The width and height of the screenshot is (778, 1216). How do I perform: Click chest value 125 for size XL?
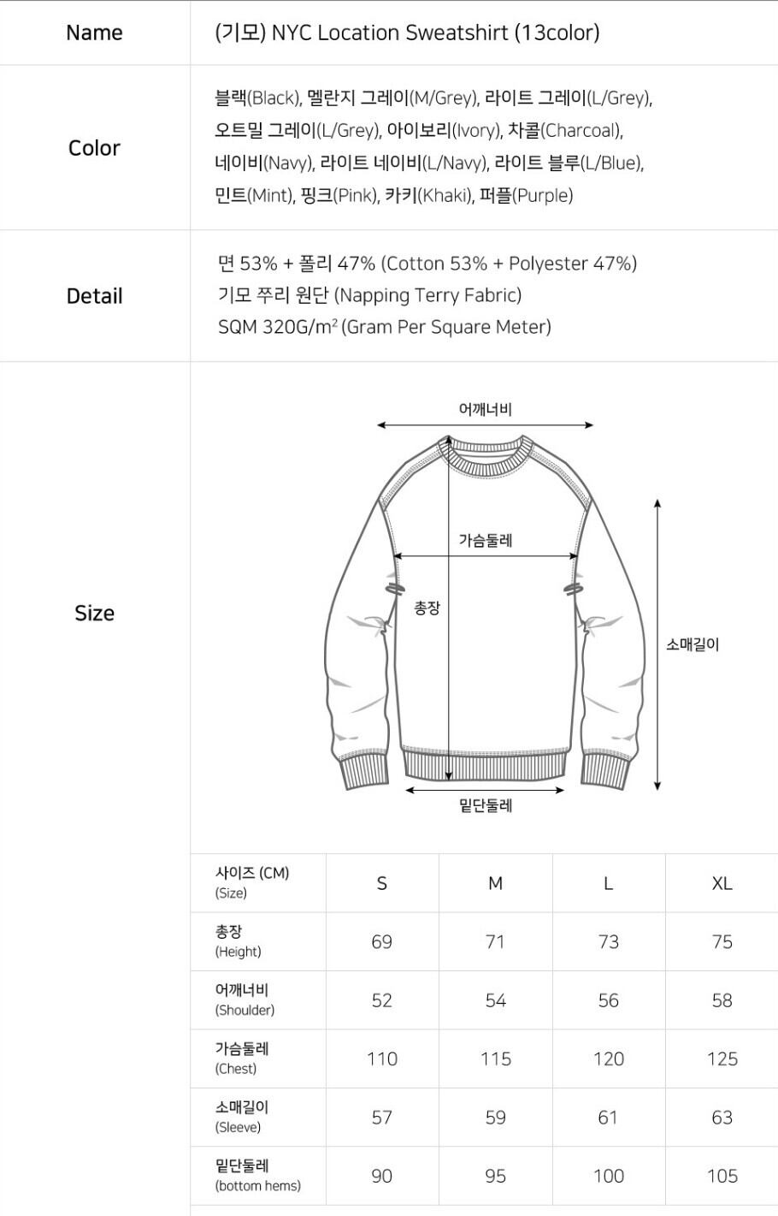coord(722,1059)
